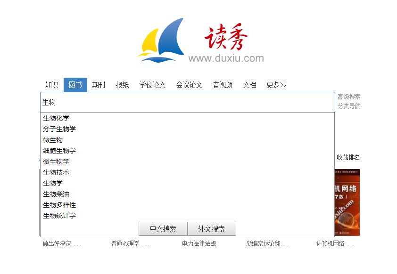Choose the 微生物 suggestion

[187, 140]
